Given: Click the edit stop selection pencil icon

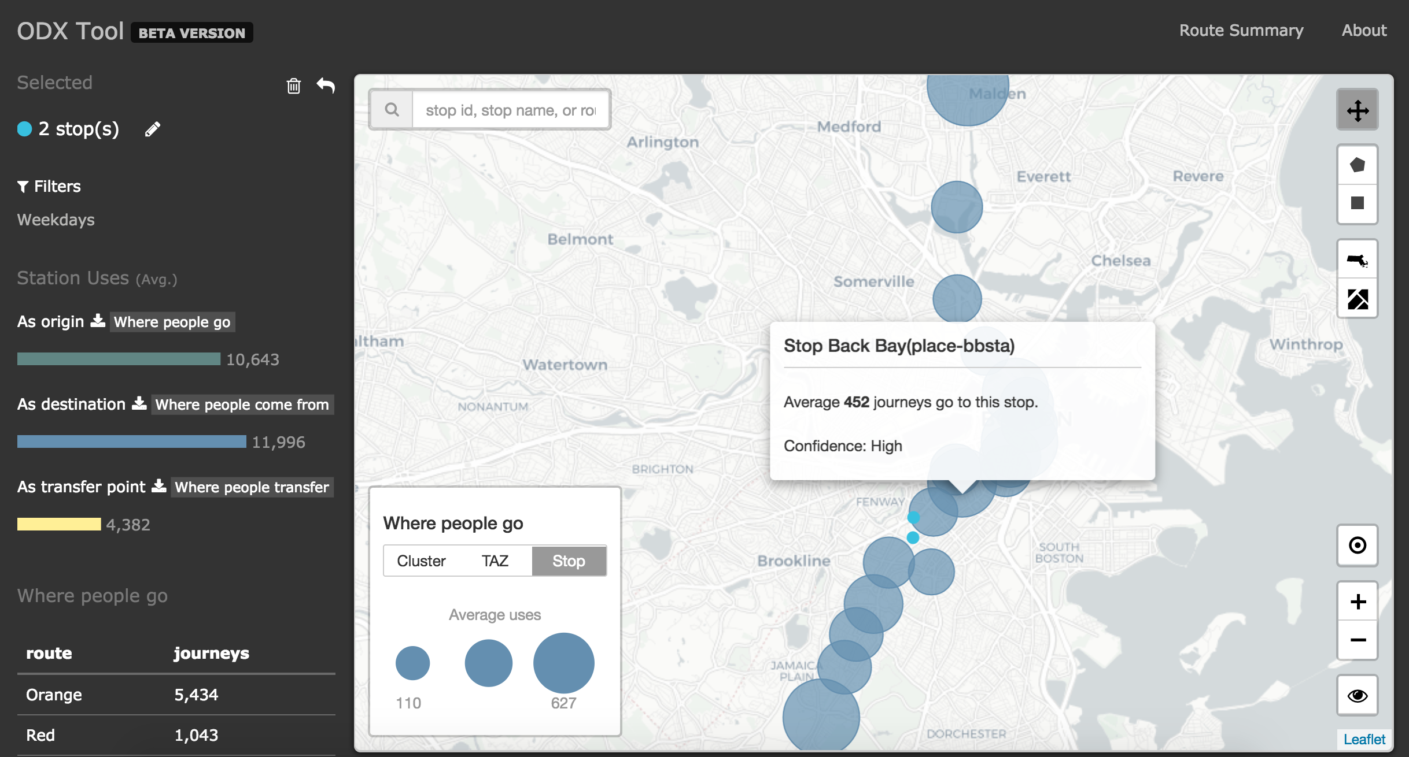Looking at the screenshot, I should pyautogui.click(x=152, y=129).
